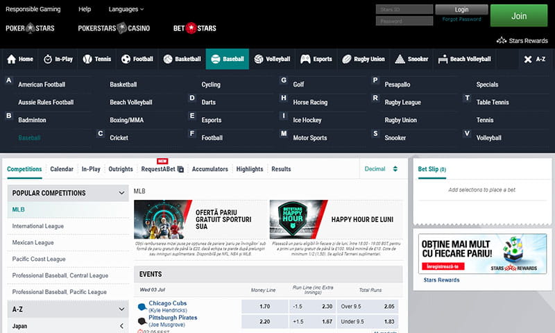Screen dimensions: 555x333
Task: Select run line -1.5 at 2.30
Action: coord(313,307)
